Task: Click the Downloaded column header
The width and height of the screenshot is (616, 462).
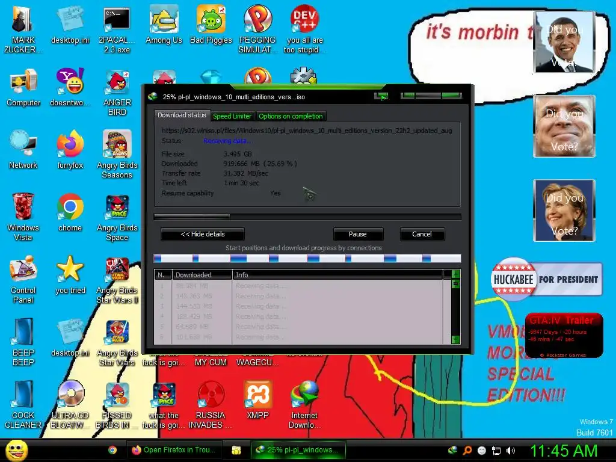Action: [x=202, y=274]
